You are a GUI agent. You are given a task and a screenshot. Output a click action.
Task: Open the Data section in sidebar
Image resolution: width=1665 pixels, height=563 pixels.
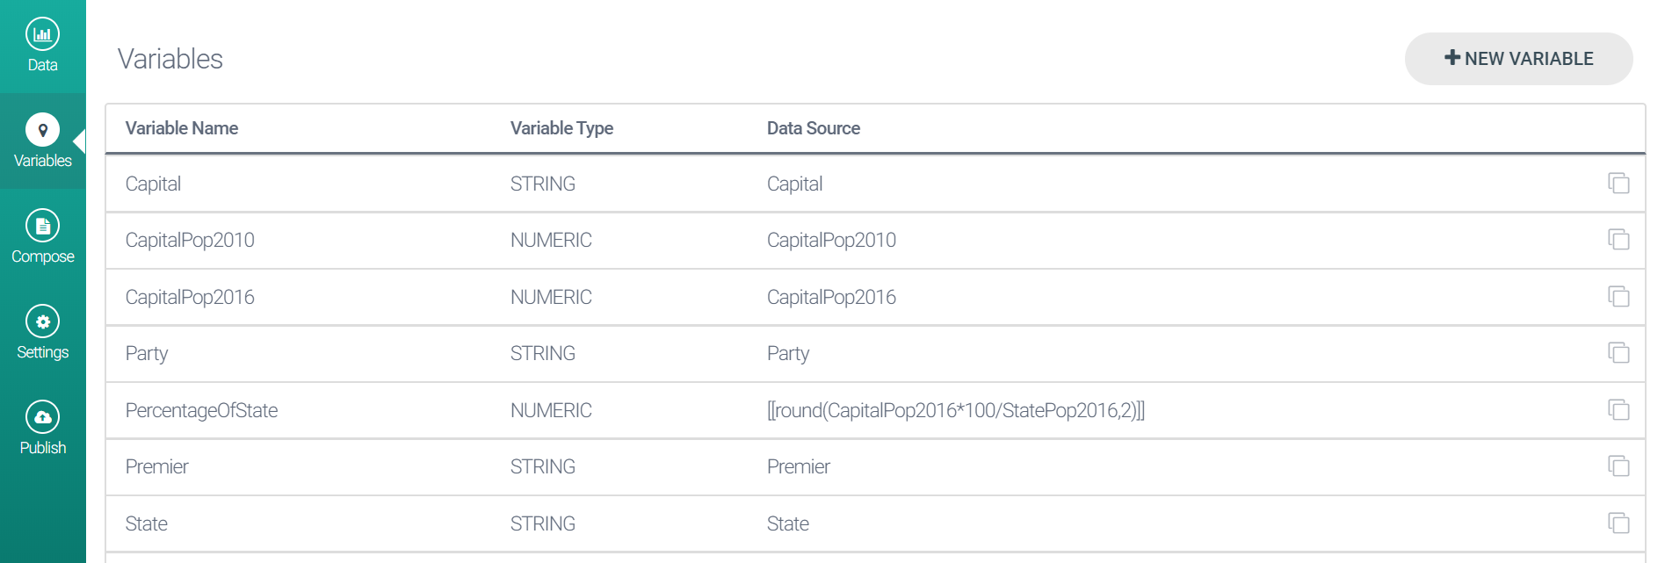[x=42, y=46]
